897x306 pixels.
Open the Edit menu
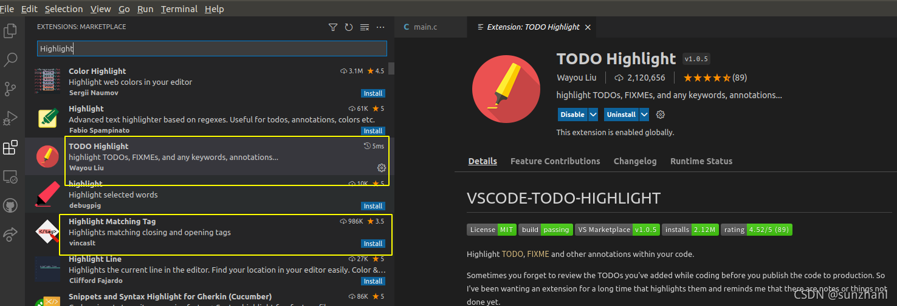point(29,9)
